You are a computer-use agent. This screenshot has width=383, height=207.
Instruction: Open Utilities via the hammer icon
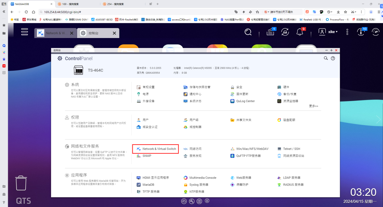(x=191, y=201)
